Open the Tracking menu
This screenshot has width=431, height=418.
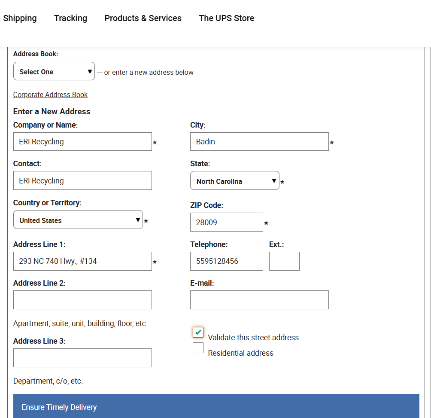point(70,18)
